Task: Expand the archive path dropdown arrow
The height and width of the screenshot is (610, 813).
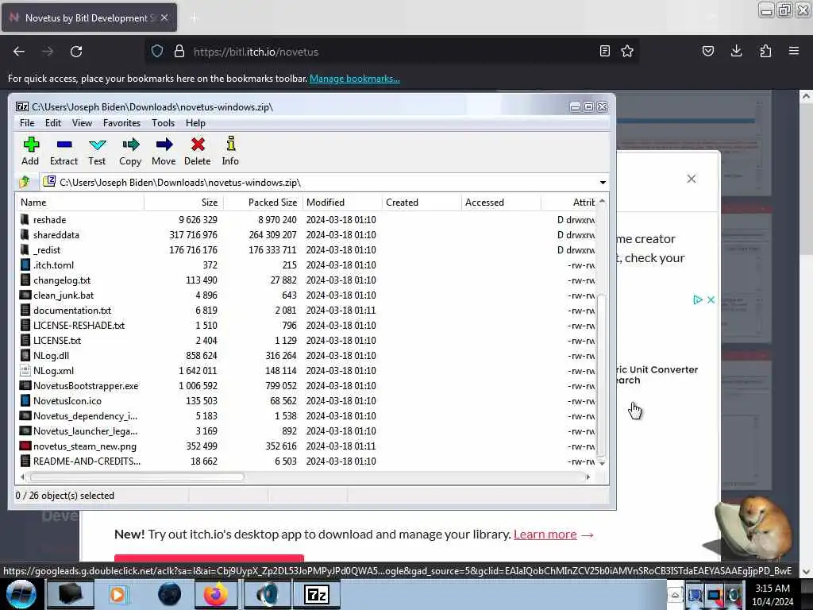Action: coord(603,183)
